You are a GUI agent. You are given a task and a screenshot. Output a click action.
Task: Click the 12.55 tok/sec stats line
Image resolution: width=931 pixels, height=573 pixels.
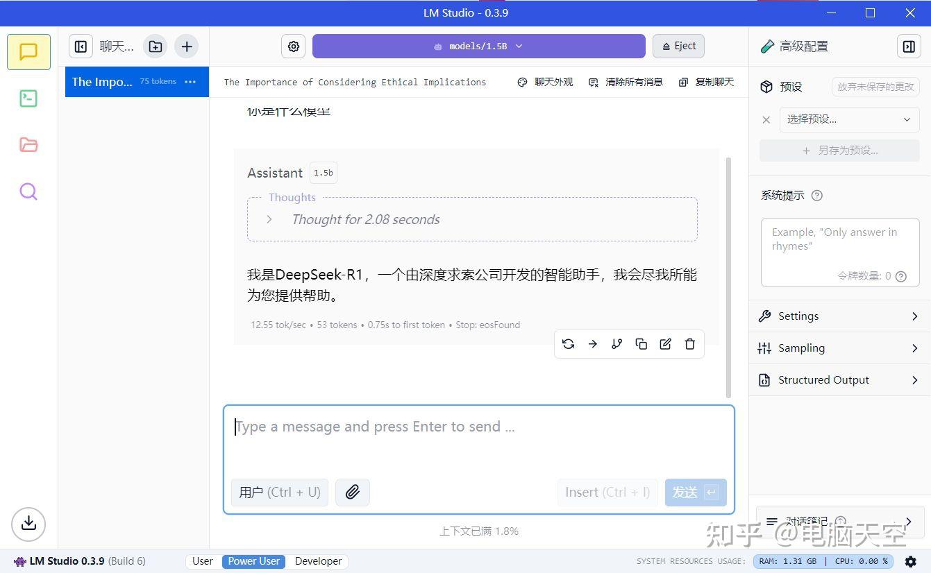[385, 325]
